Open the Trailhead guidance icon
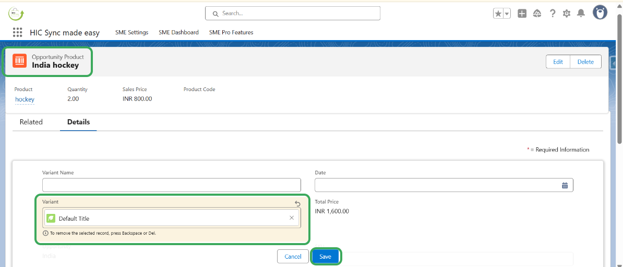Viewport: 623px width, 267px height. click(x=537, y=14)
